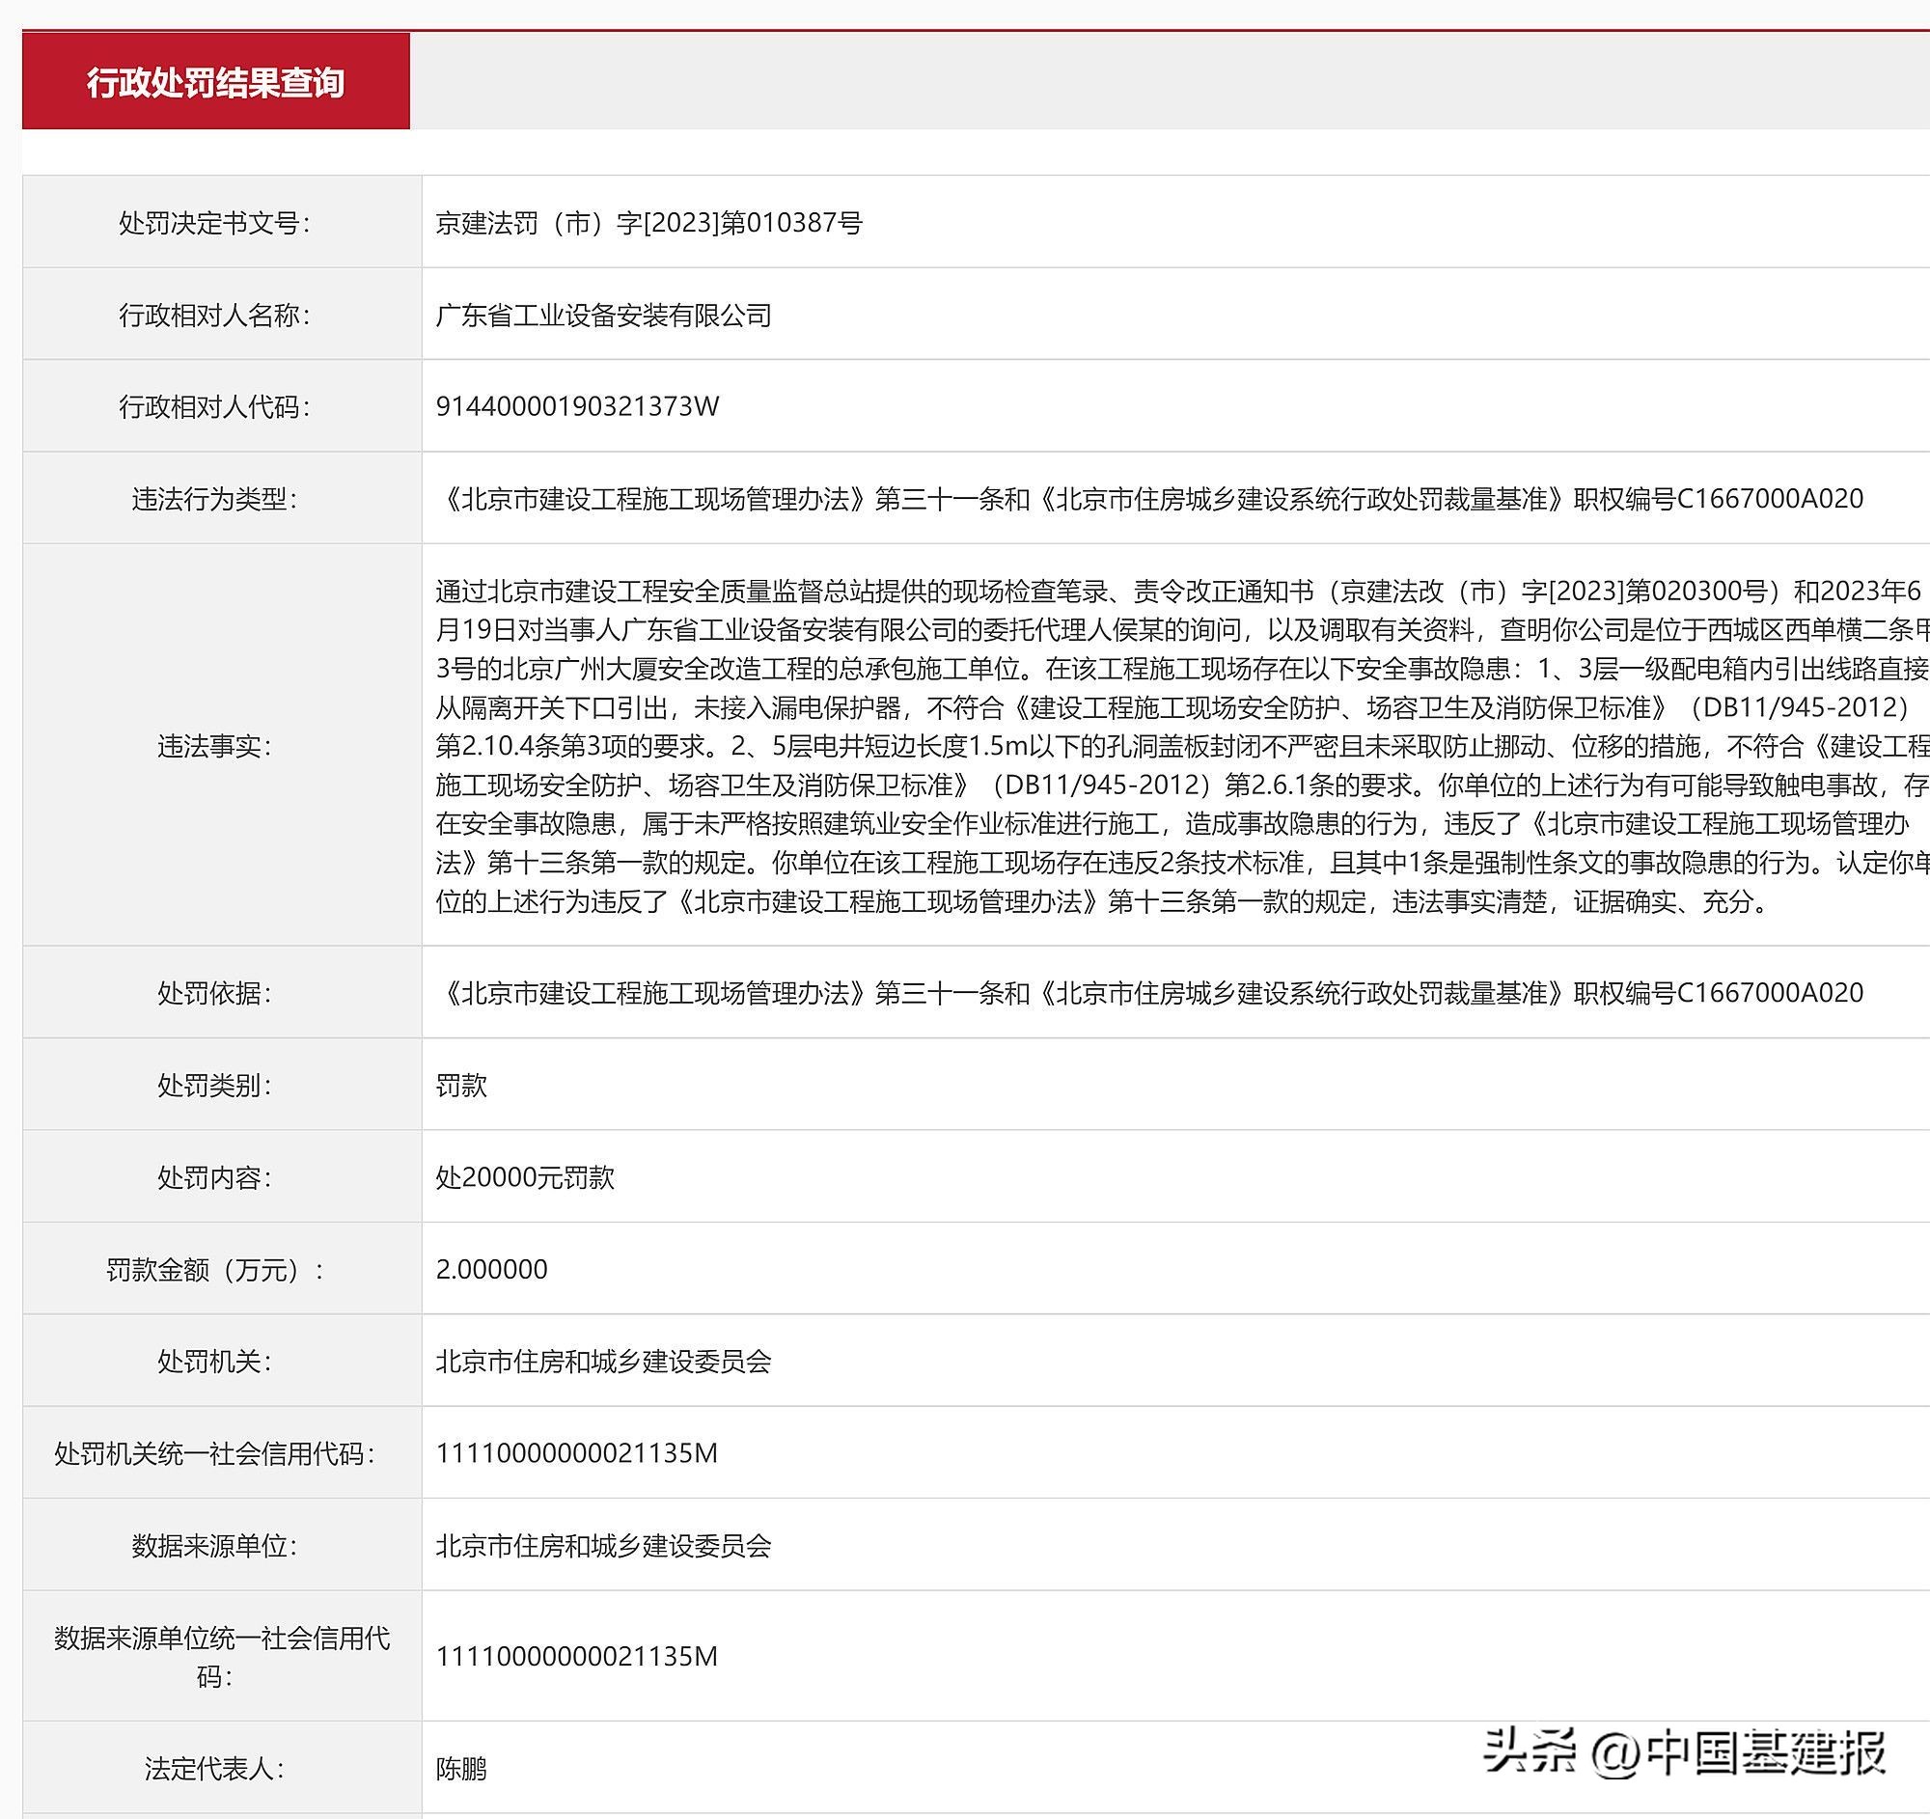Image resolution: width=1930 pixels, height=1819 pixels.
Task: Click credit code 11110000000021135M of penalty authority
Action: 579,1453
